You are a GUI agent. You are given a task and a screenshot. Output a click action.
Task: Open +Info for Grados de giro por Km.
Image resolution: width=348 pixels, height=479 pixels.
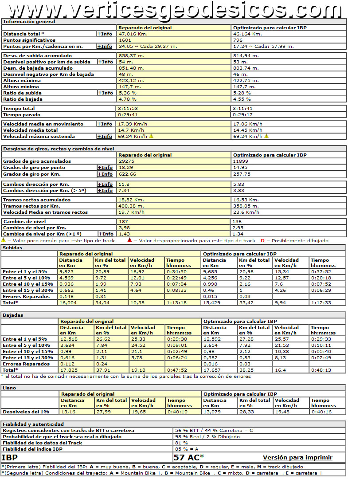[x=105, y=174]
